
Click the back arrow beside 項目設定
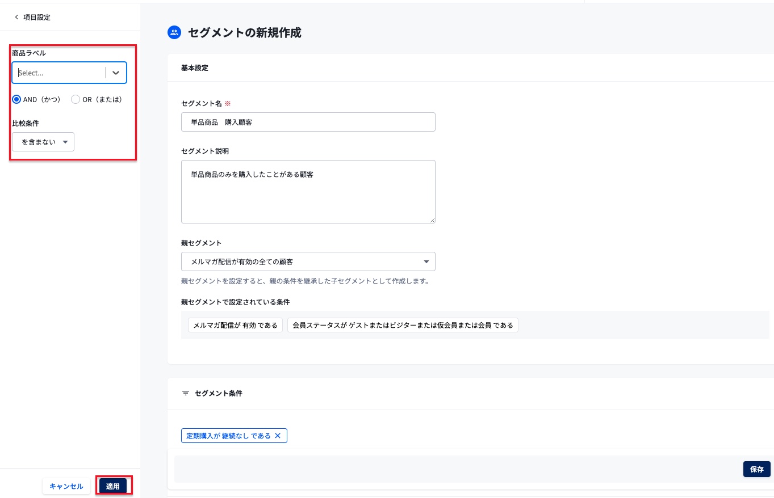(16, 17)
